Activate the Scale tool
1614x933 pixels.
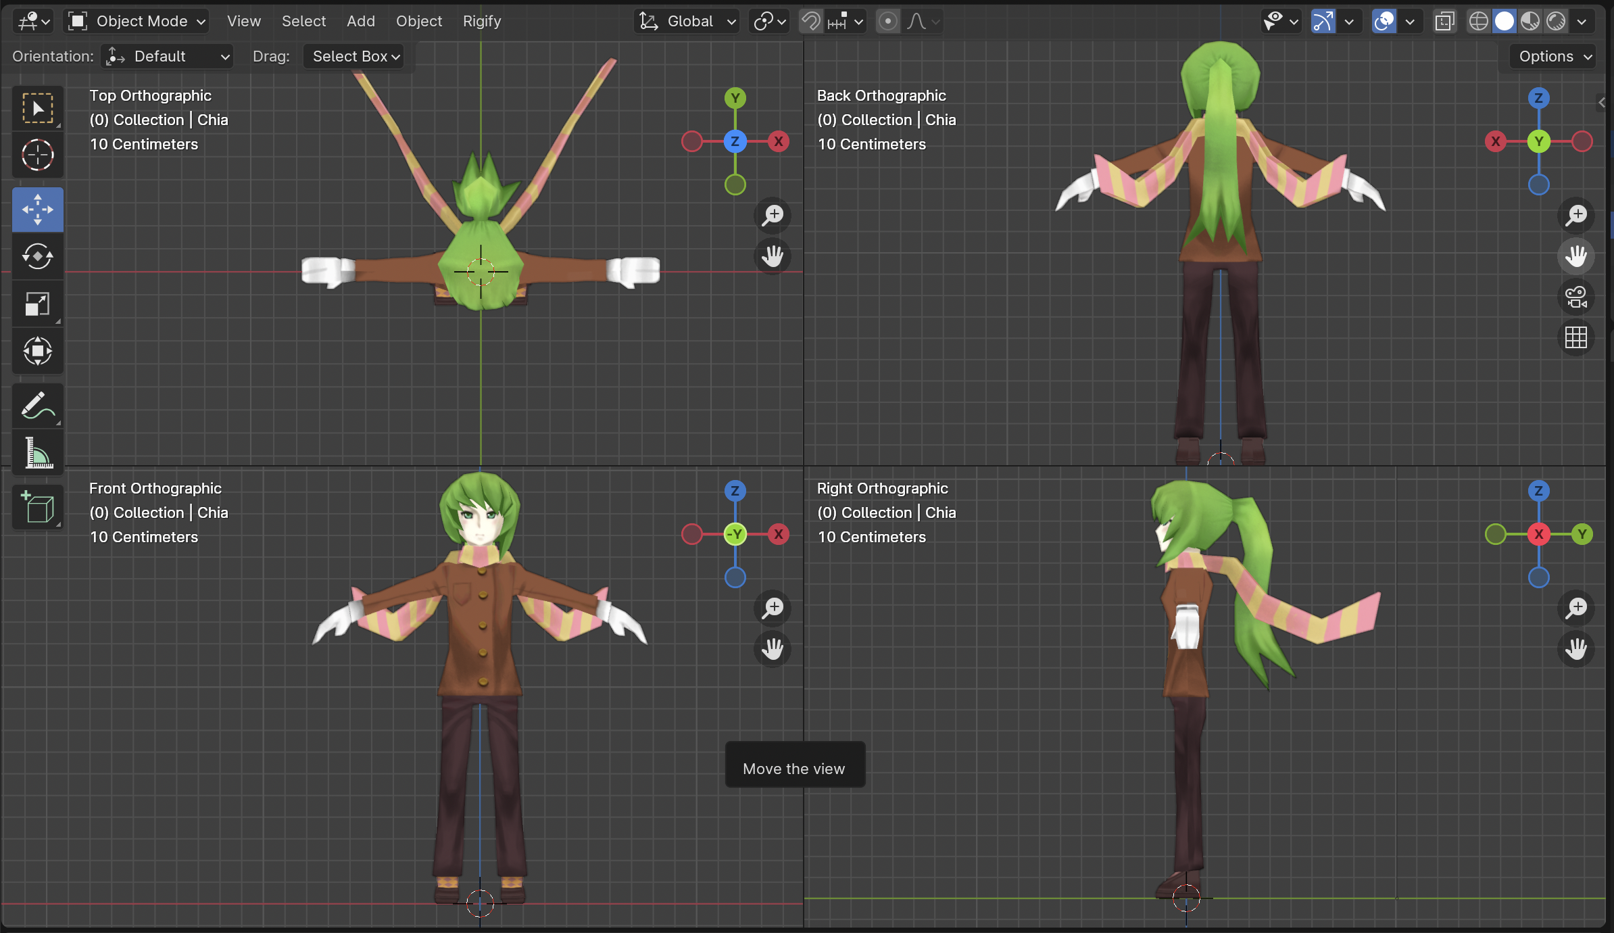click(x=38, y=304)
